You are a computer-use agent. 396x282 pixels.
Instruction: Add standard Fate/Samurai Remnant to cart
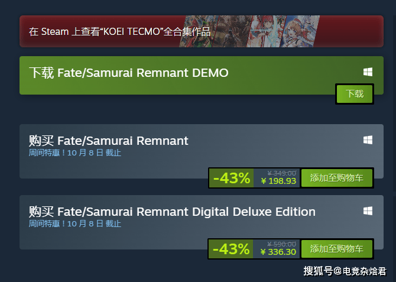click(x=336, y=178)
